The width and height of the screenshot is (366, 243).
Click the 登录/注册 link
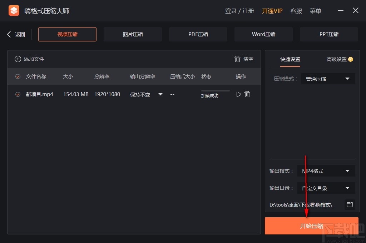click(239, 11)
